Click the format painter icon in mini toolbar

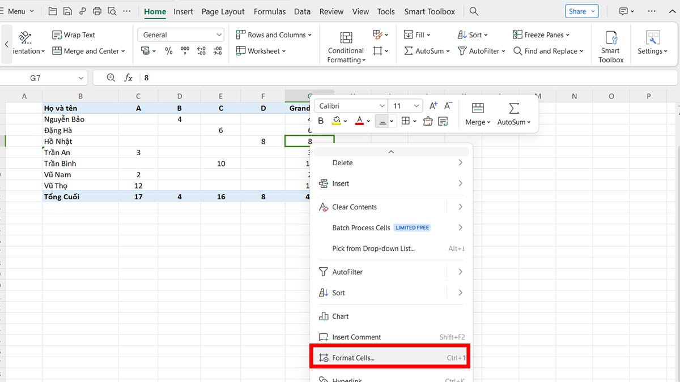coord(428,121)
